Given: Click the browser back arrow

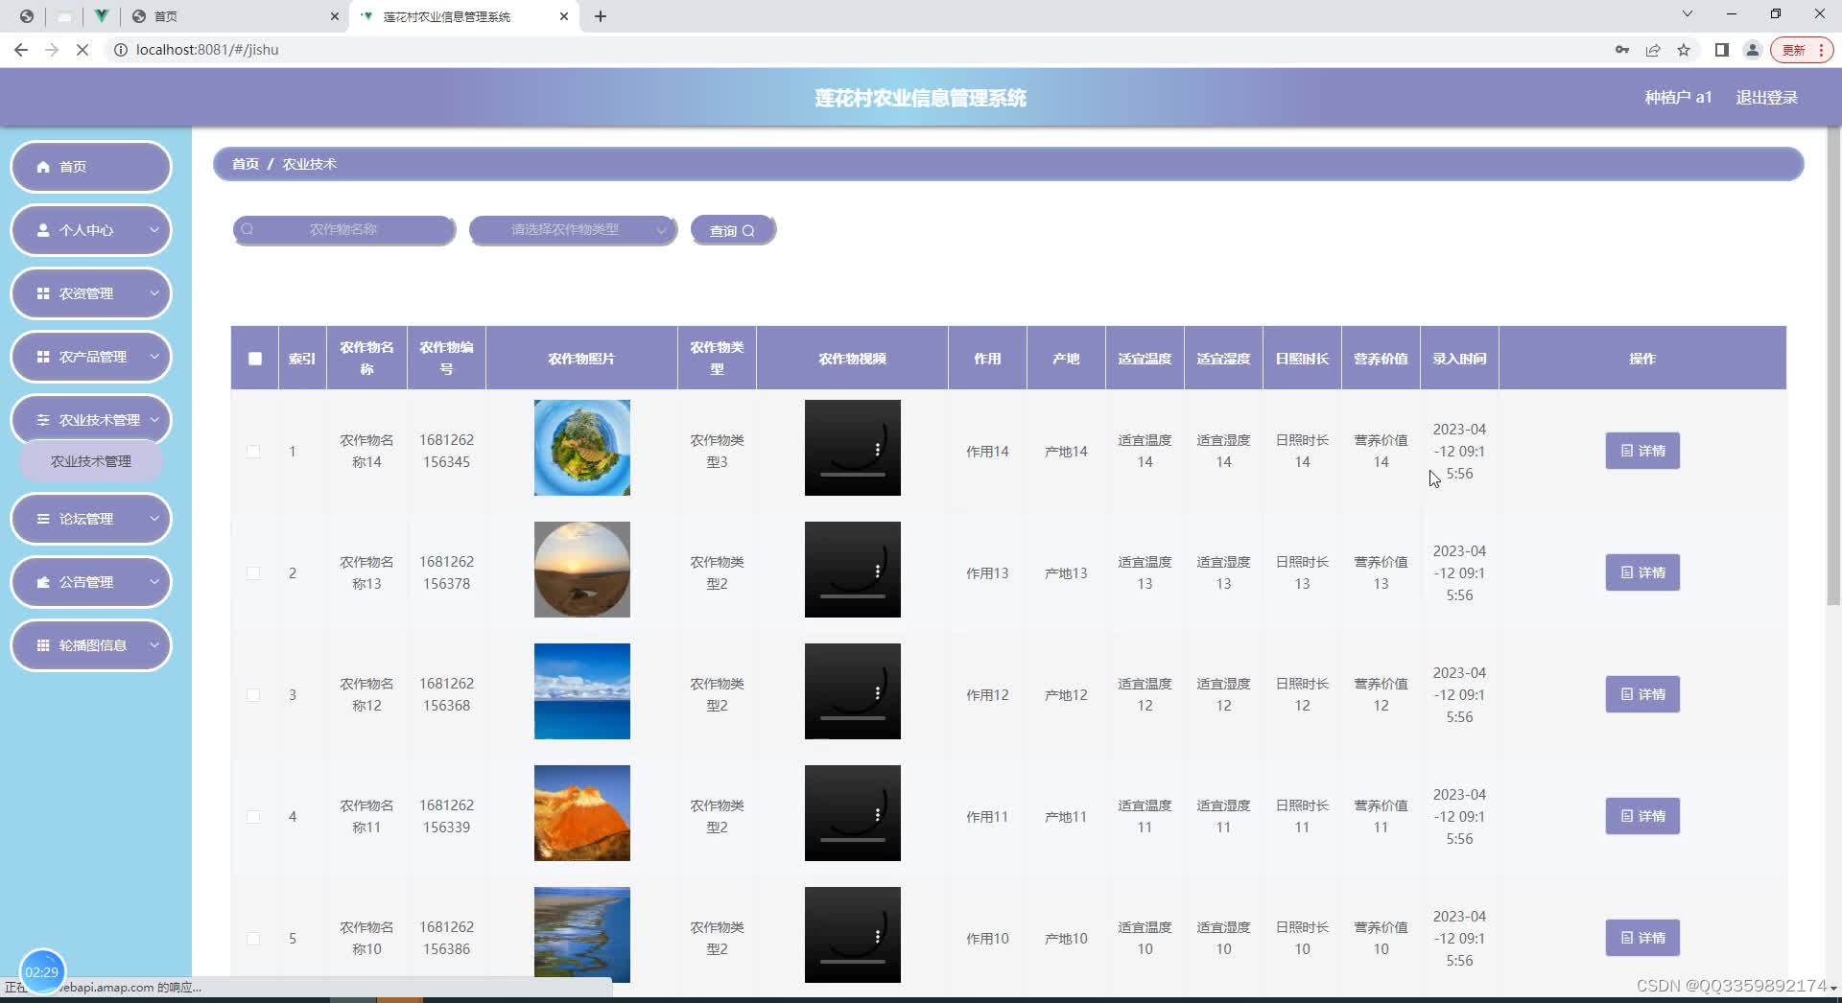Looking at the screenshot, I should [21, 50].
